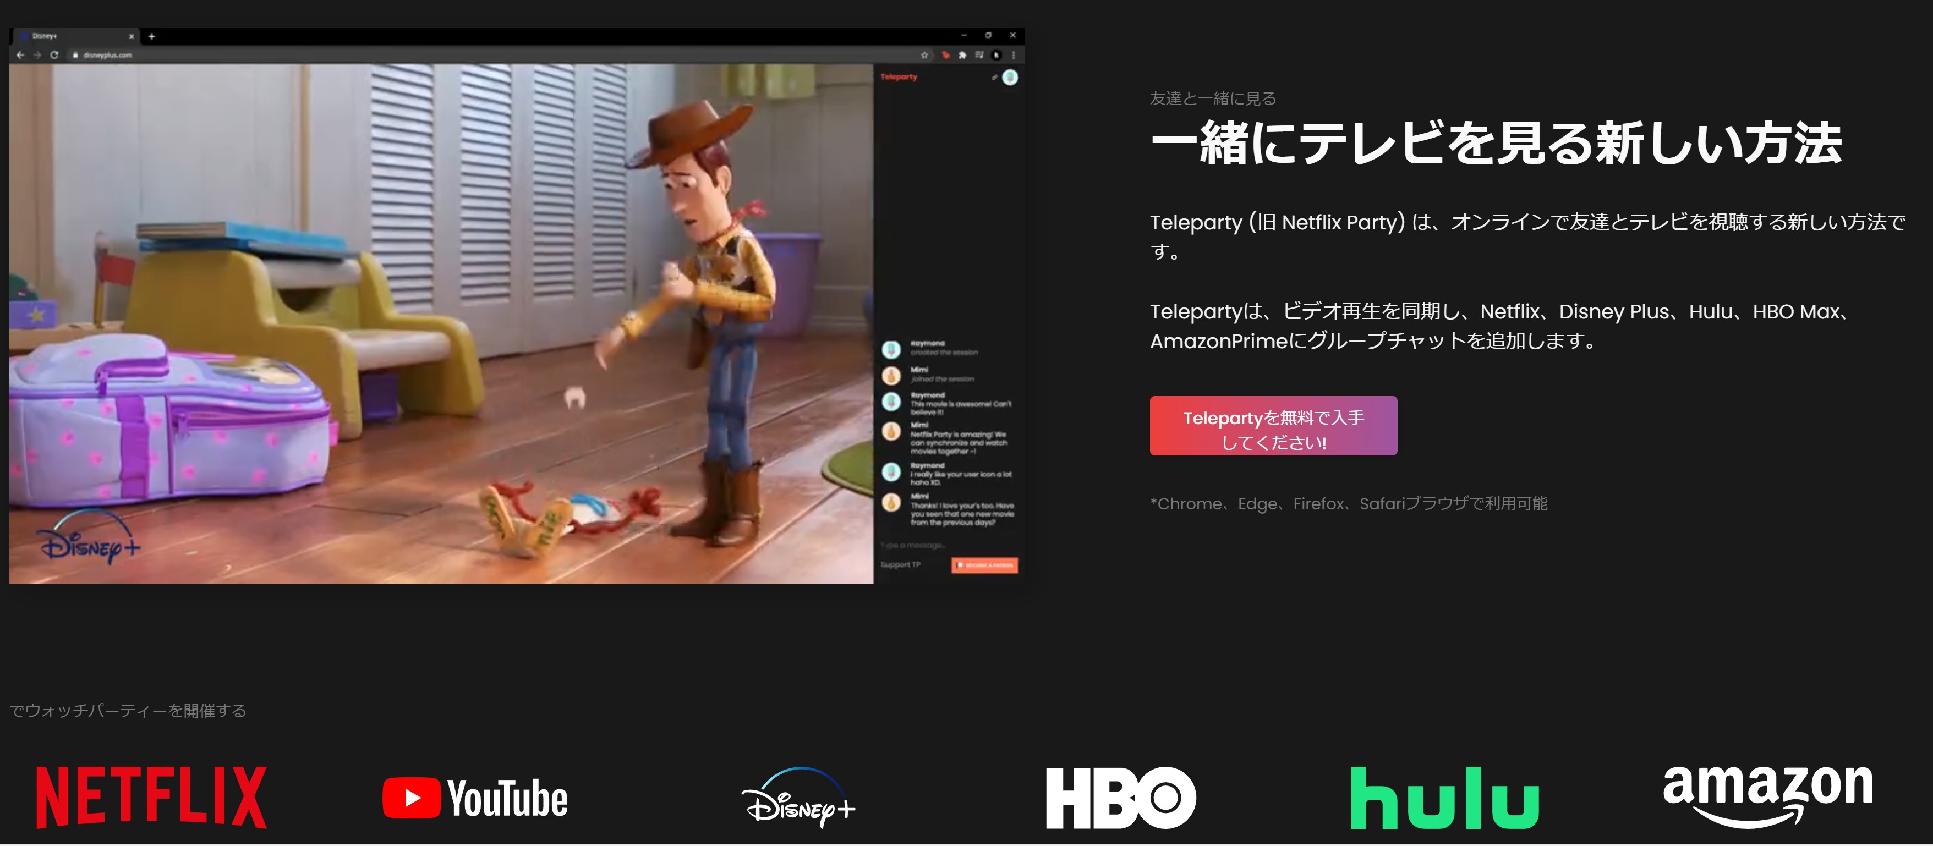Click the new tab plus button
The width and height of the screenshot is (1933, 846).
151,36
